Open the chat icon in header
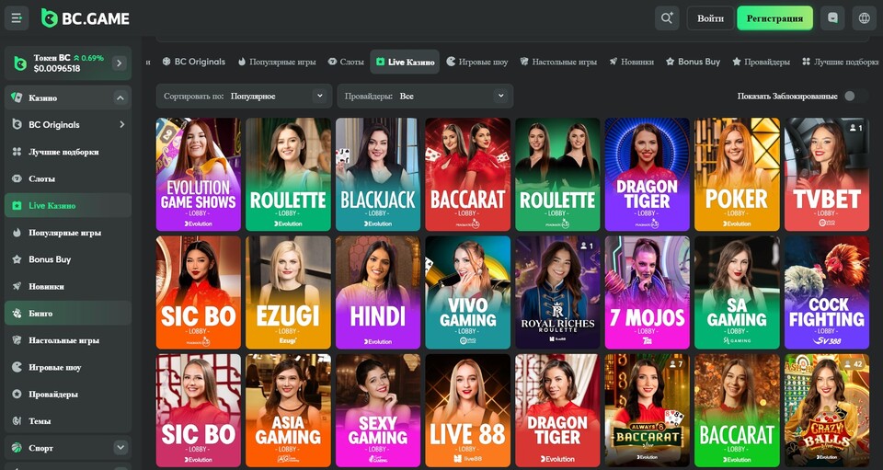The image size is (883, 470). [832, 18]
